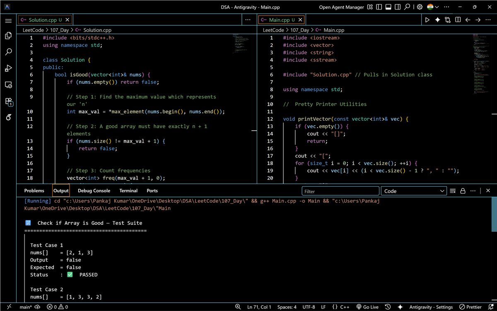
Task: Click LeetCode in the Main.cpp breadcrumb
Action: coord(273,30)
